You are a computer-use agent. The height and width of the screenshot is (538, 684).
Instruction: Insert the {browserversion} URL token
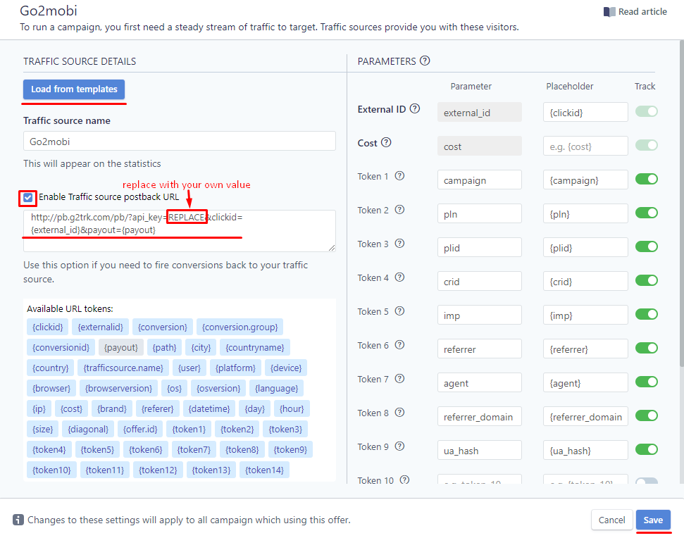coord(118,388)
